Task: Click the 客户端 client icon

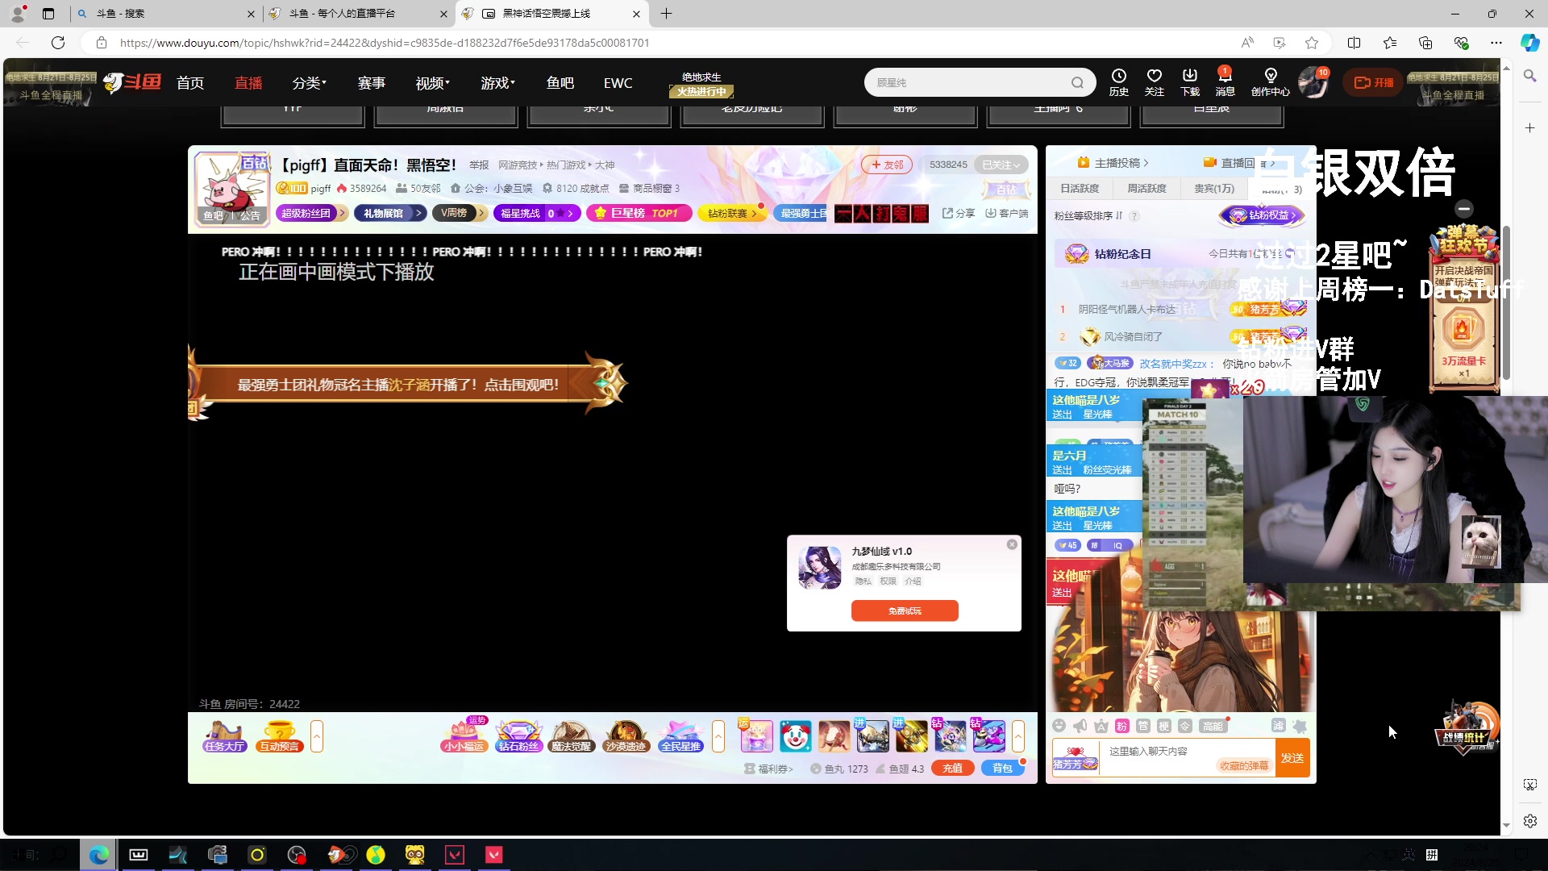Action: (x=1007, y=213)
